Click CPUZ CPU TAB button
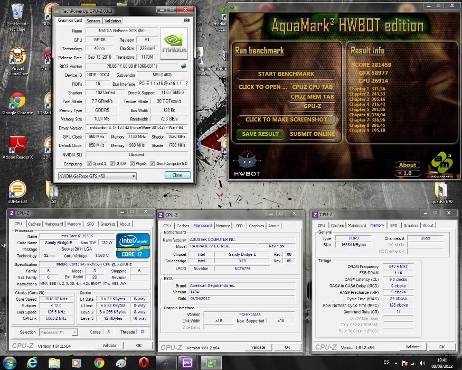This screenshot has width=462, height=370. (x=312, y=87)
